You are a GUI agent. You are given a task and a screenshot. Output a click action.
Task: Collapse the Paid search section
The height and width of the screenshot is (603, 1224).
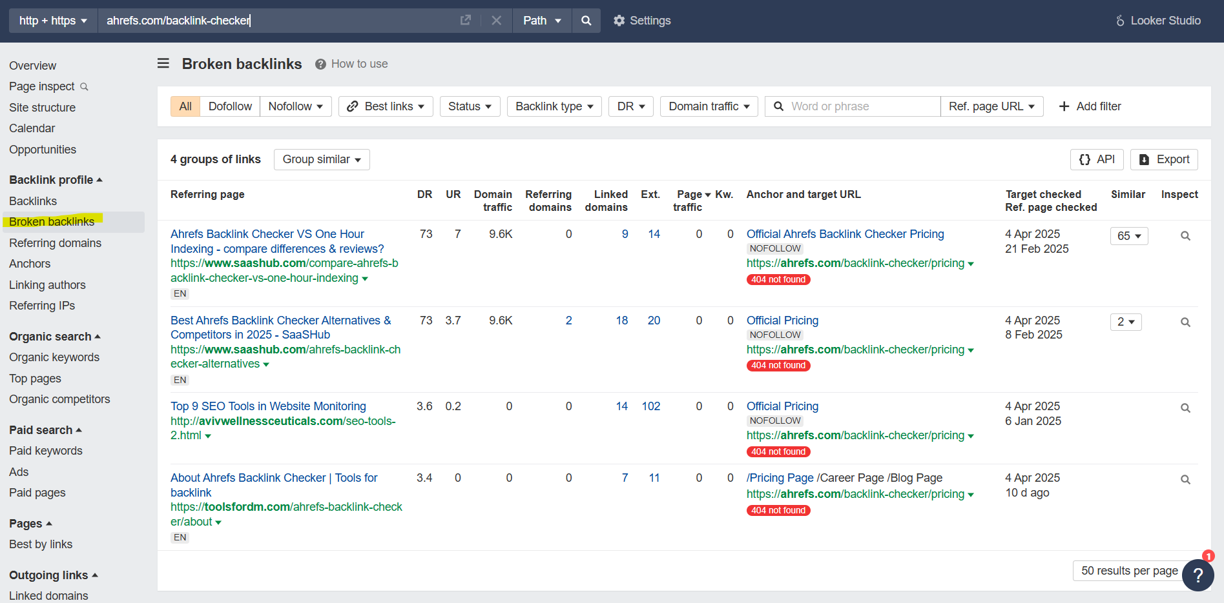pos(45,430)
